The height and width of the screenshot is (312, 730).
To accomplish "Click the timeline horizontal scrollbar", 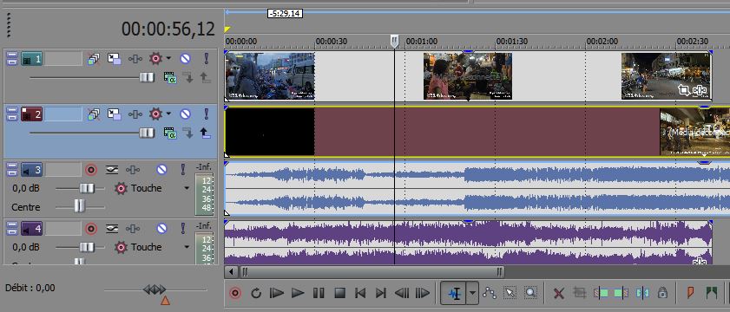I will (373, 271).
